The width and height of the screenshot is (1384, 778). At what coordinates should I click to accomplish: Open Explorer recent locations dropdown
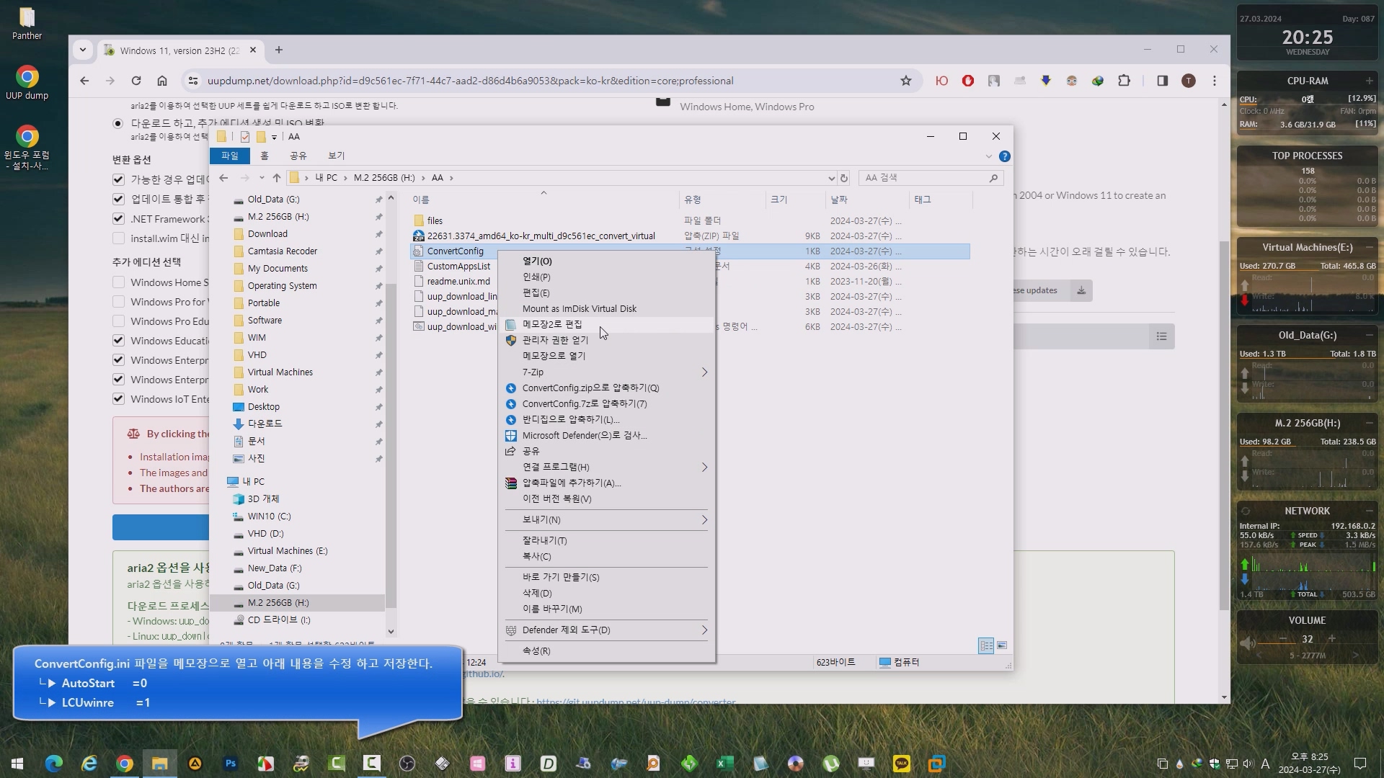tap(262, 178)
